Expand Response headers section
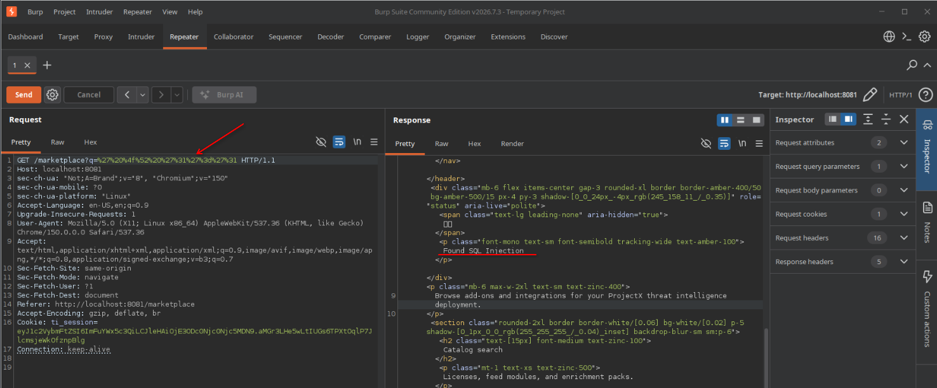This screenshot has width=937, height=388. [843, 262]
